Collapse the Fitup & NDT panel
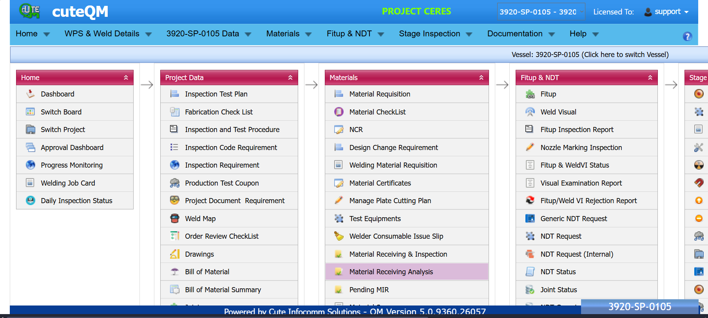Screen dimensions: 708x318 [650, 77]
